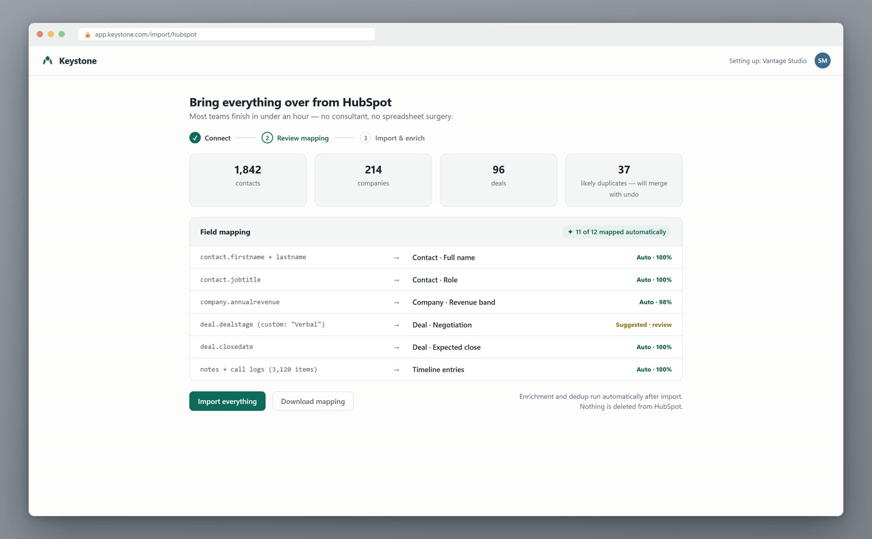Viewport: 872px width, 539px height.
Task: Click the Download mapping button
Action: click(x=313, y=401)
